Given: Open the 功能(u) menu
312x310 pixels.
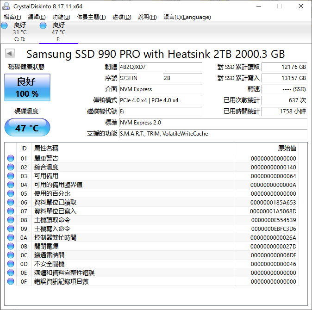Looking at the screenshot, I should (61, 17).
